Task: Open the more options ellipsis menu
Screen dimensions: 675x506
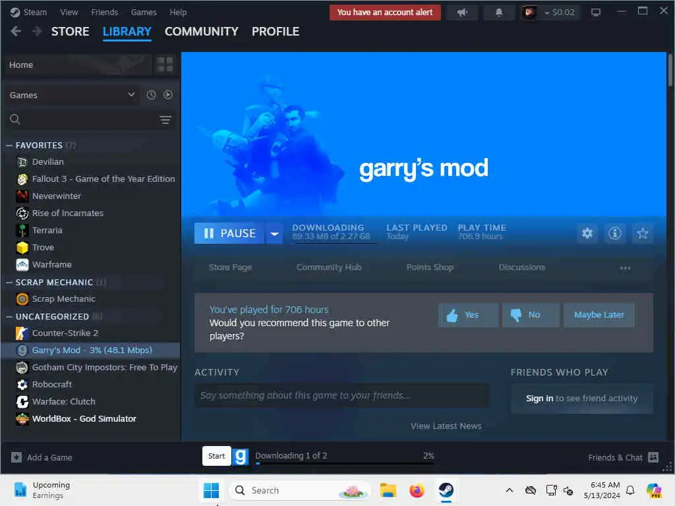Action: [625, 267]
